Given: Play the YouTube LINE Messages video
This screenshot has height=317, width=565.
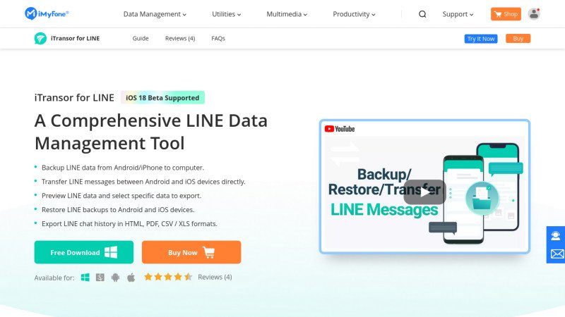Looking at the screenshot, I should (424, 192).
